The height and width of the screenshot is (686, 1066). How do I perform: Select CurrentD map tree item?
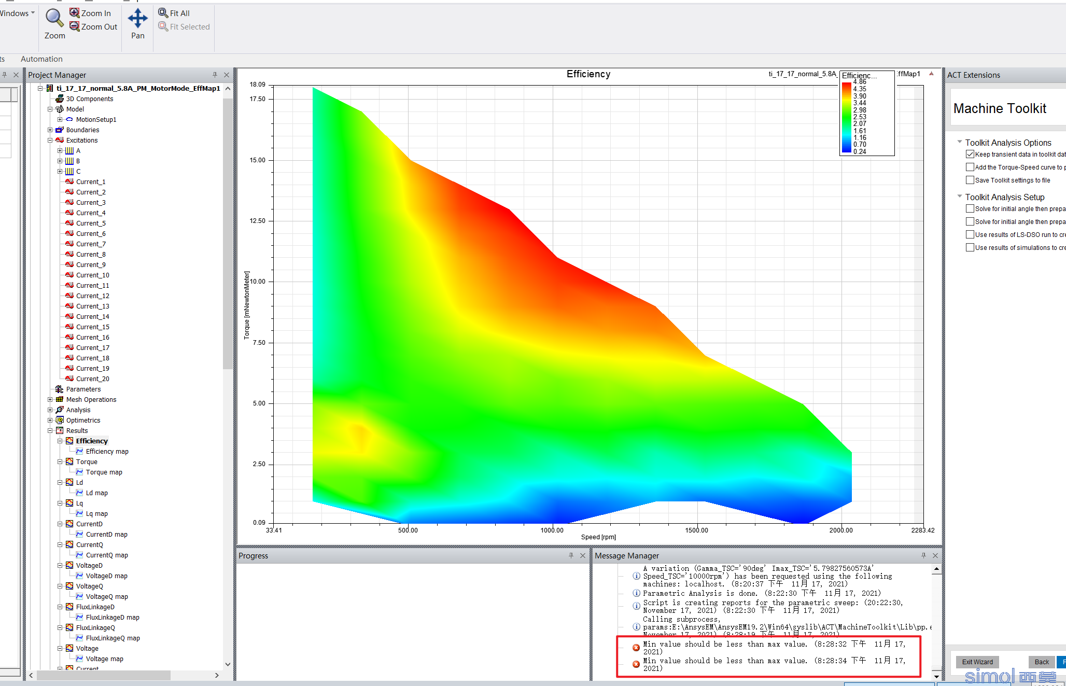(106, 534)
